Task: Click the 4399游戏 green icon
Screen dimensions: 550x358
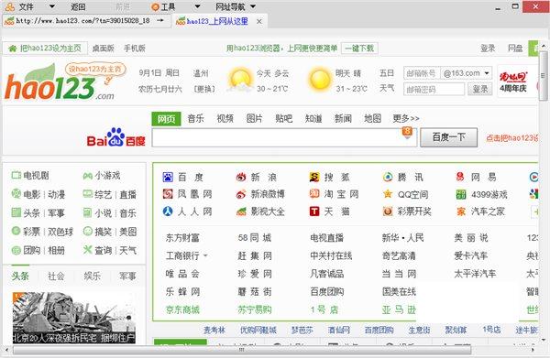Action: pos(460,194)
